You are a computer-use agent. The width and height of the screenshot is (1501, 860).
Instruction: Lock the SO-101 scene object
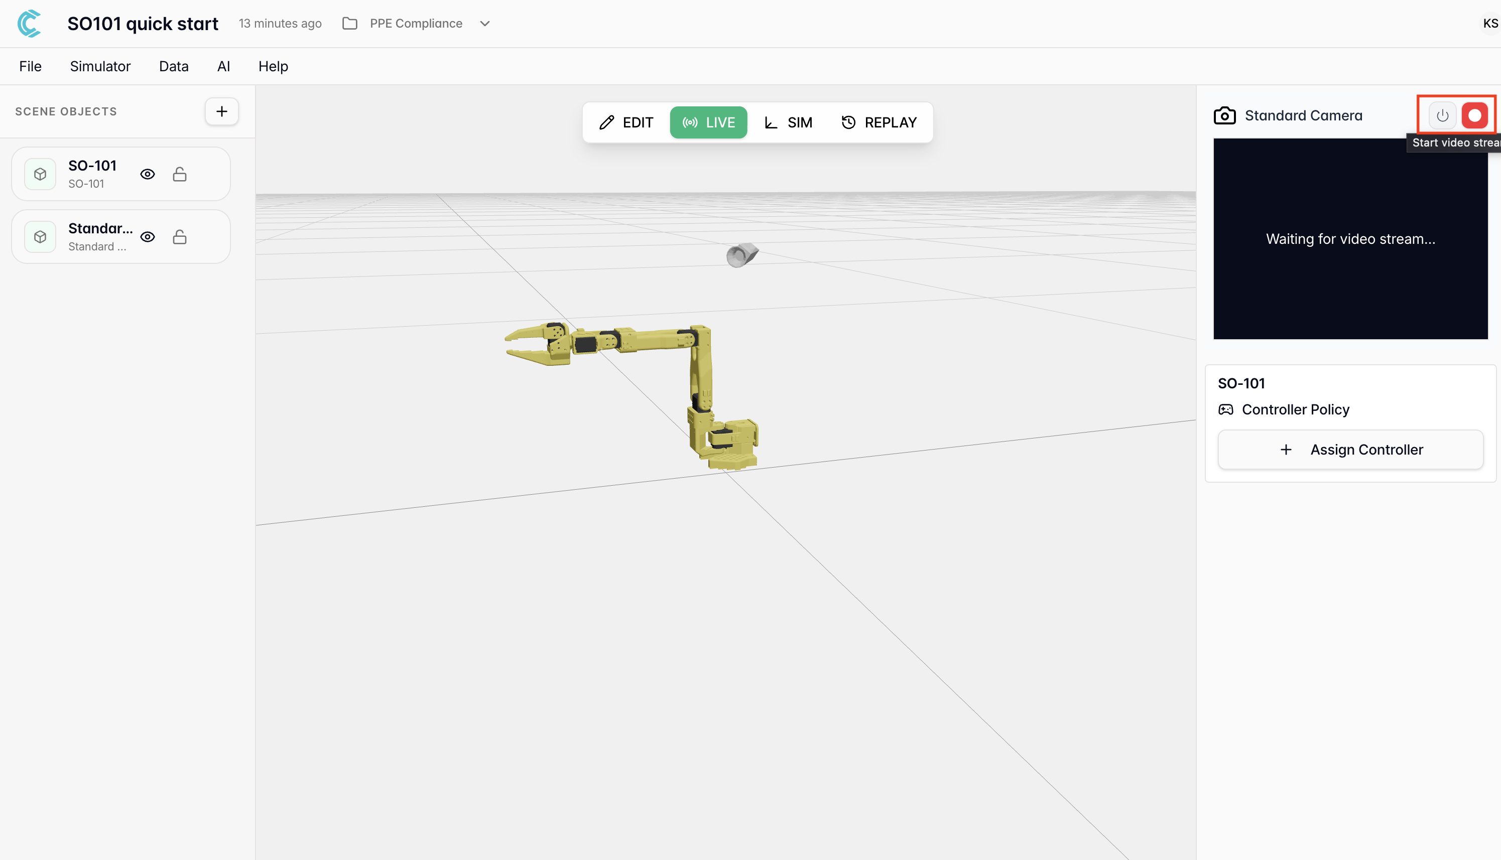[x=180, y=174]
